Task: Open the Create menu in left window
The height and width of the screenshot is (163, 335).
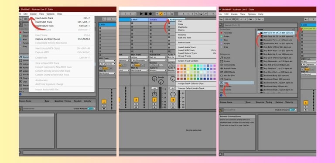Action: tap(33, 14)
